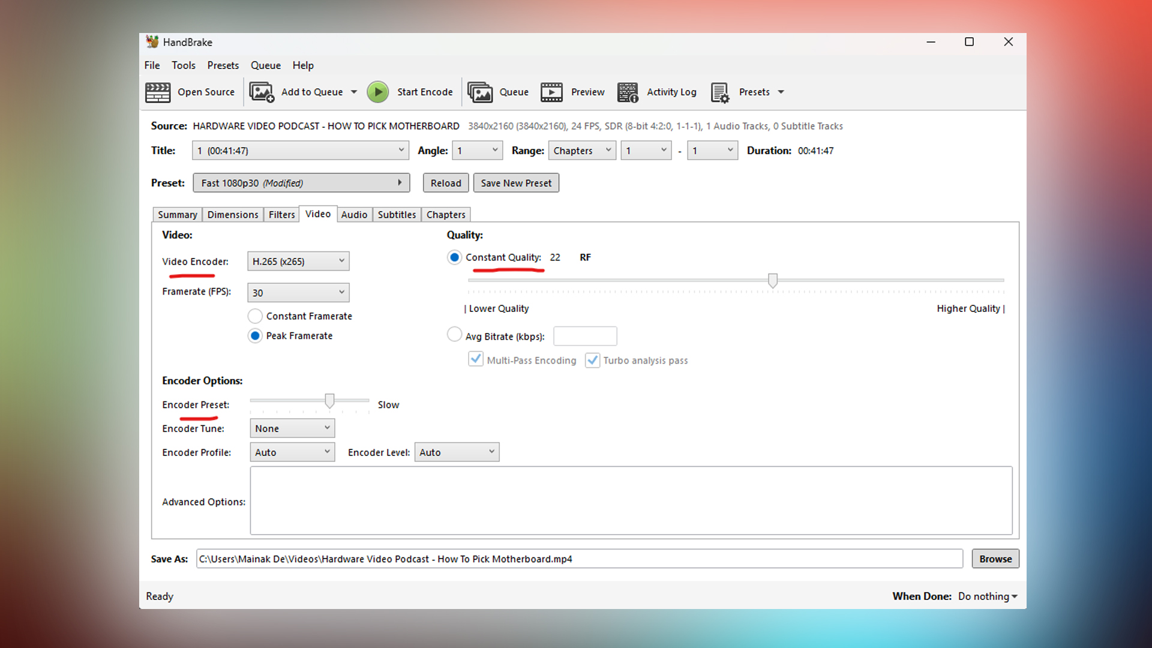Open the Queue menu in menu bar
The width and height of the screenshot is (1152, 648).
point(266,65)
